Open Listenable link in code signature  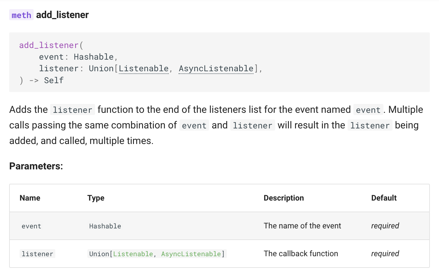(x=143, y=68)
